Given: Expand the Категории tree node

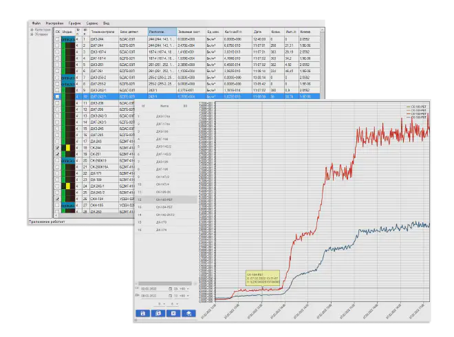Looking at the screenshot, I should point(32,30).
